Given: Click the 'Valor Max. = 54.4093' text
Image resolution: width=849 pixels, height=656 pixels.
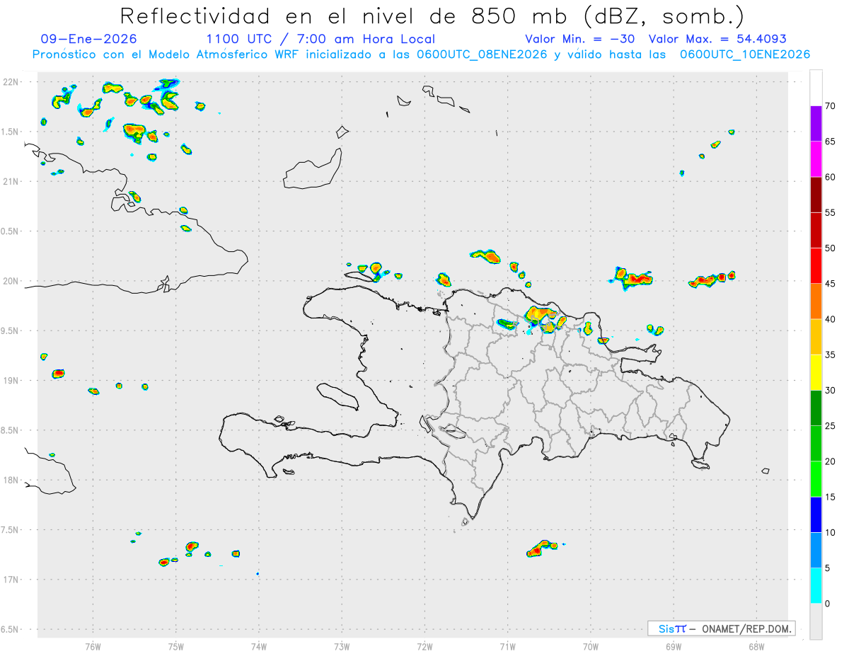Looking at the screenshot, I should coord(717,40).
